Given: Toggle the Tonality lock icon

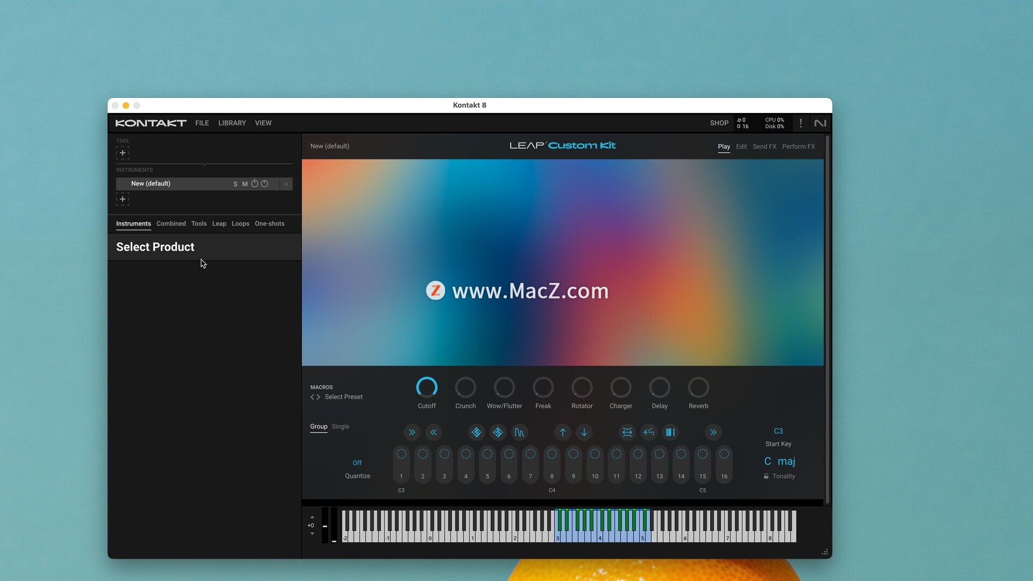Looking at the screenshot, I should [x=766, y=477].
